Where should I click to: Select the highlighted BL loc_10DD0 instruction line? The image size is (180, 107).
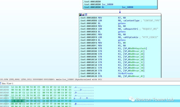pos(120,7)
